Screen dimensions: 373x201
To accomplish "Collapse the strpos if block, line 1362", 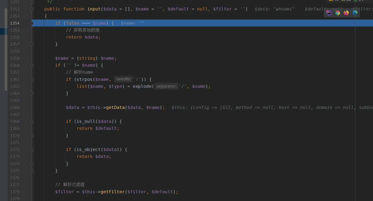I will [32, 79].
